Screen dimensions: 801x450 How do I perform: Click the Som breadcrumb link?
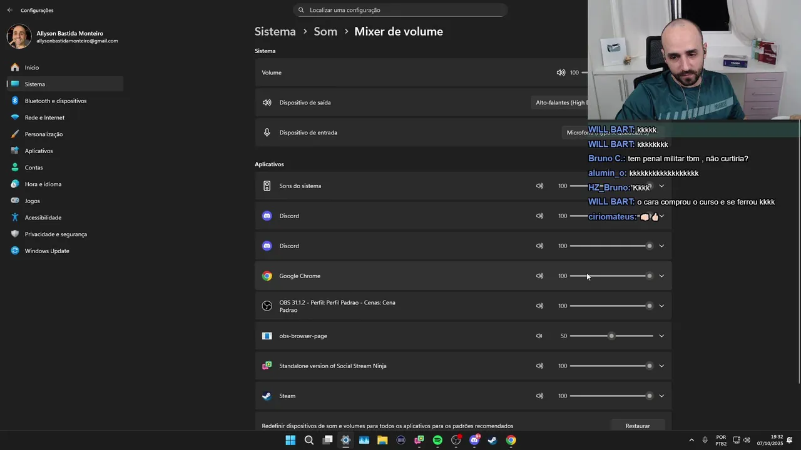click(x=325, y=31)
